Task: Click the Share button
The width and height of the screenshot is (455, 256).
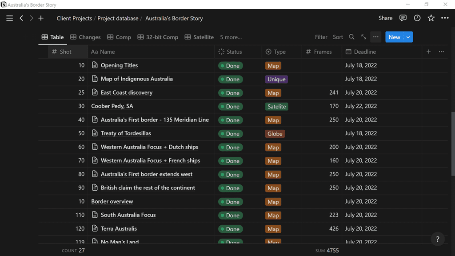Action: tap(385, 18)
